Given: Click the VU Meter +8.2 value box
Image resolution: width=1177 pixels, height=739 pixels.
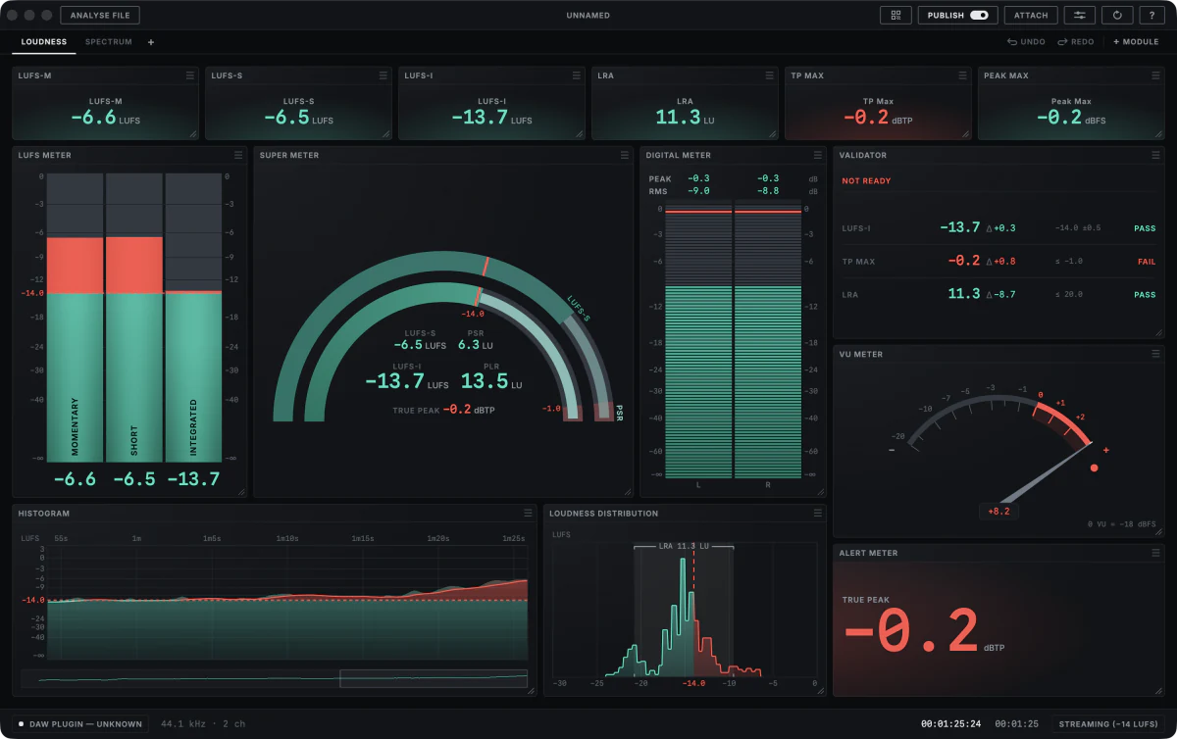Looking at the screenshot, I should pos(999,511).
